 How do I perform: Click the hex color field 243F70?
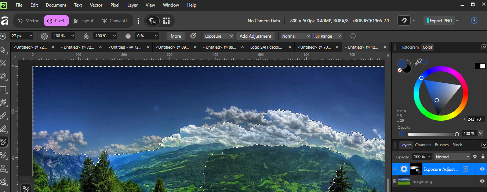tap(476, 119)
